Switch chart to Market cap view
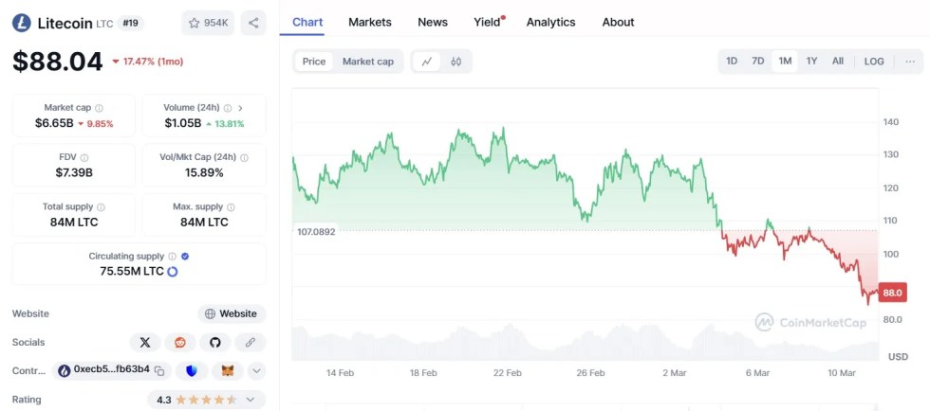930x411 pixels. (367, 62)
